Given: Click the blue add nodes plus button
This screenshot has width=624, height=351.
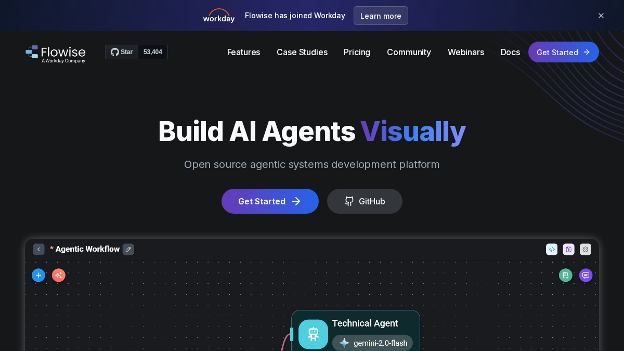Looking at the screenshot, I should 38,275.
